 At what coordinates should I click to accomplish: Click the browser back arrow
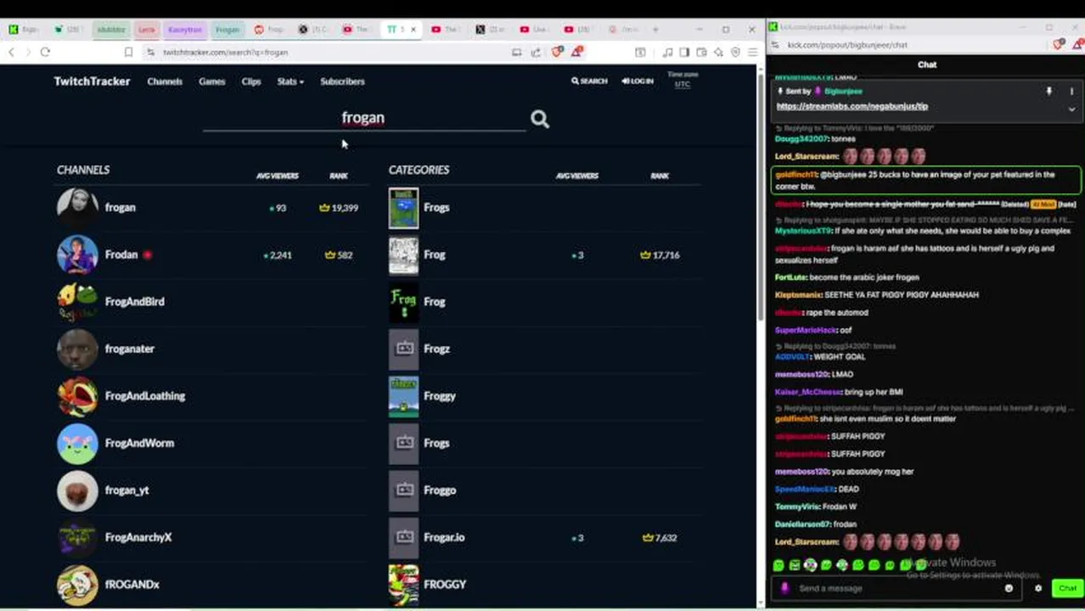(11, 52)
